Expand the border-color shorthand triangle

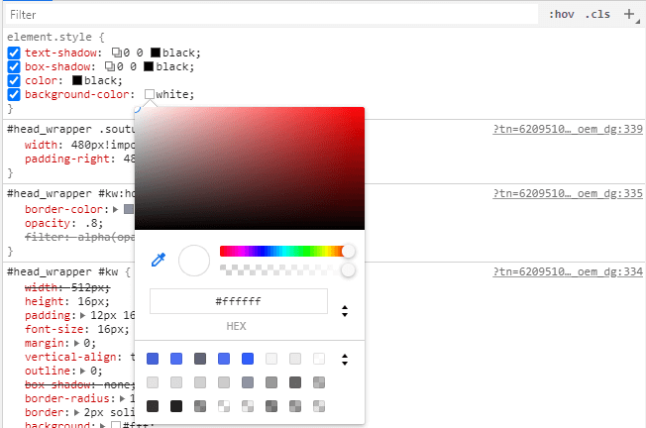(116, 209)
